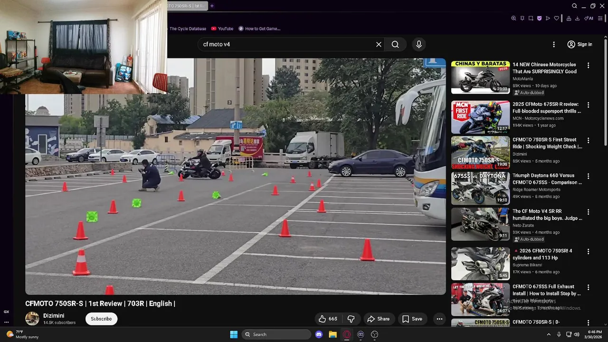
Task: Start voice search with microphone icon
Action: tap(418, 44)
